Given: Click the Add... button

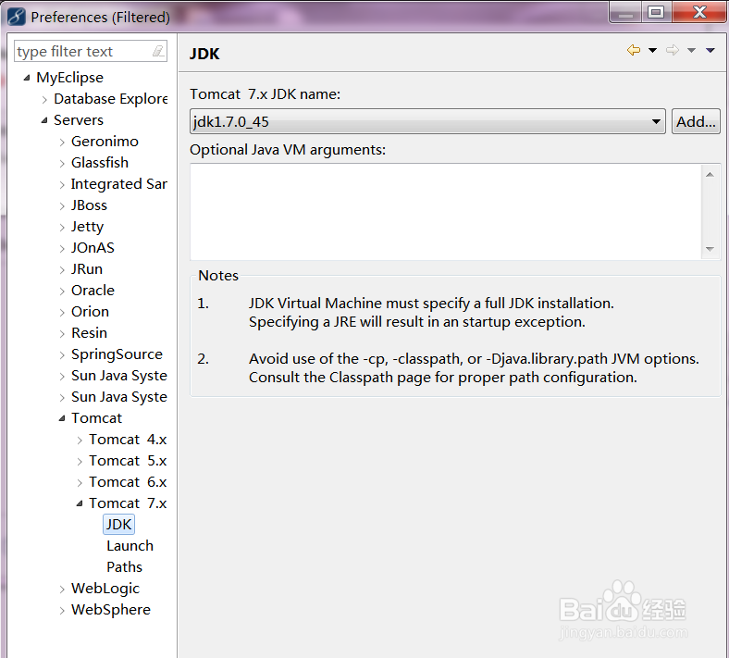Looking at the screenshot, I should click(x=696, y=121).
